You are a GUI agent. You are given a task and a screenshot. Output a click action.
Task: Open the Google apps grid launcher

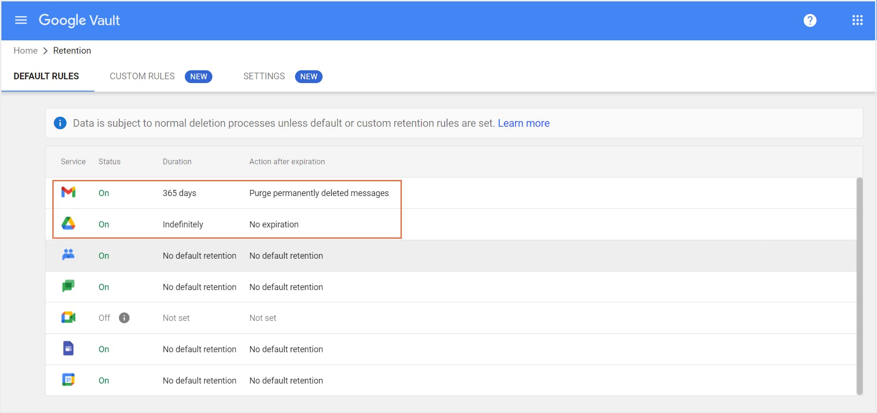point(858,20)
